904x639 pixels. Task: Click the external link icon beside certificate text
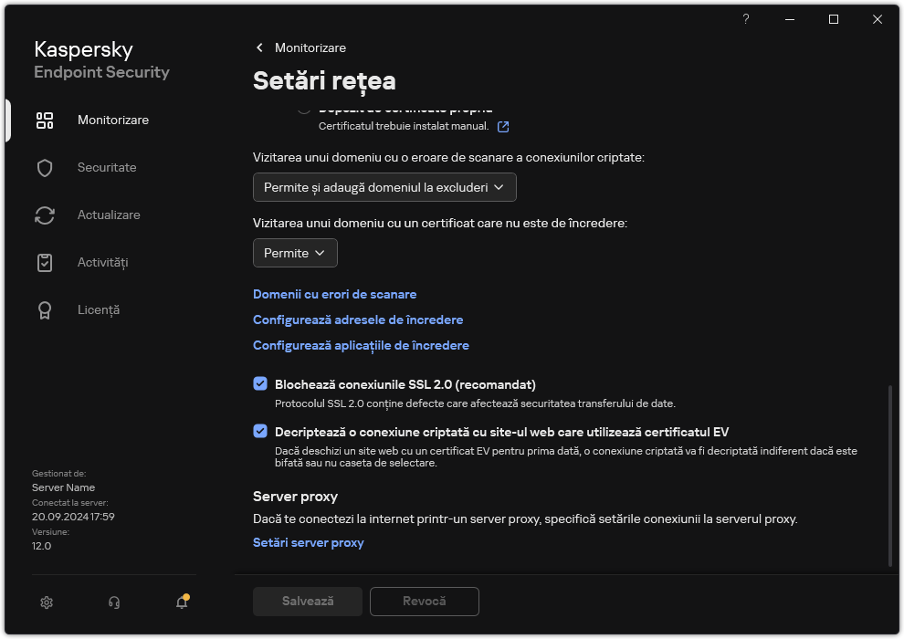[x=503, y=126]
